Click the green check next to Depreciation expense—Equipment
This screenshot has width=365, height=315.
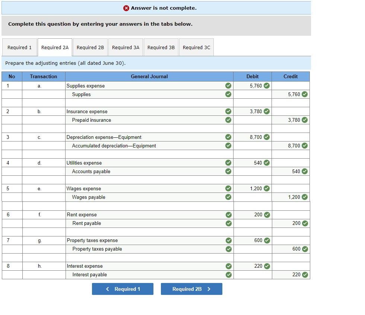coord(228,137)
